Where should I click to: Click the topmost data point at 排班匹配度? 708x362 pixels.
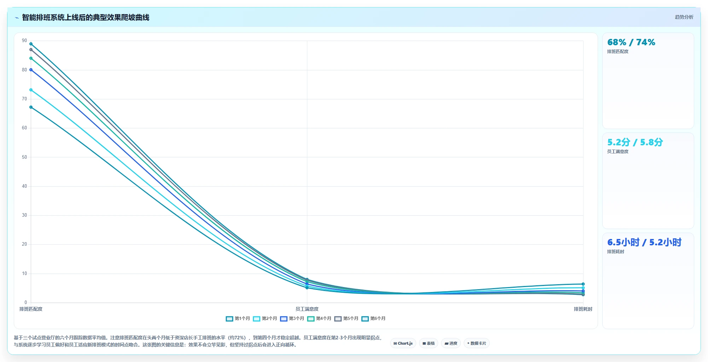click(x=31, y=44)
